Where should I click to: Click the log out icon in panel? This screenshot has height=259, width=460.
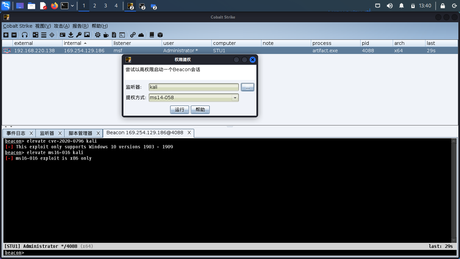point(454,6)
